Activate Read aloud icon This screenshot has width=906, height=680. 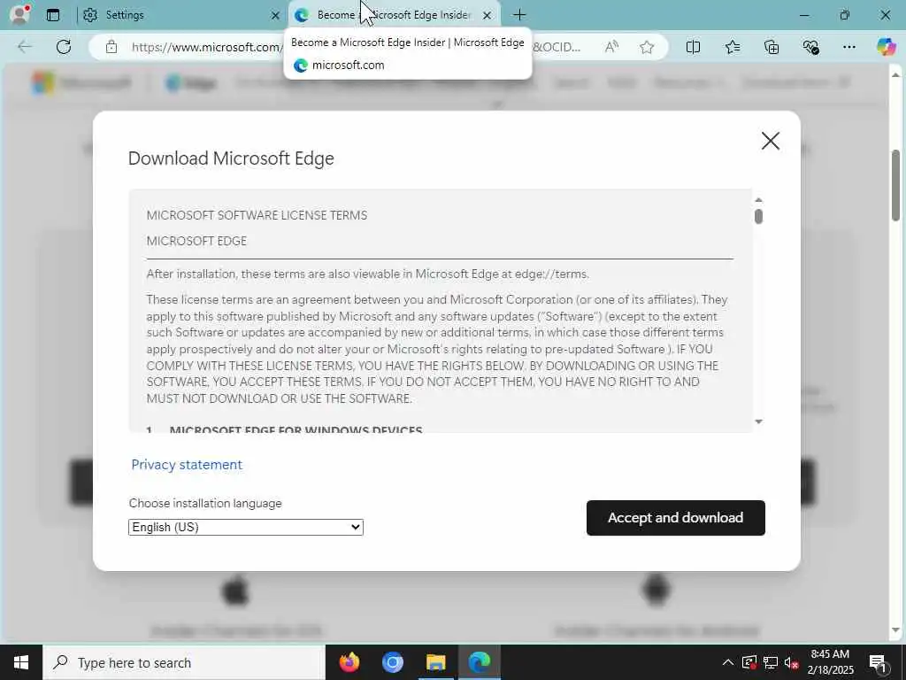coord(611,47)
